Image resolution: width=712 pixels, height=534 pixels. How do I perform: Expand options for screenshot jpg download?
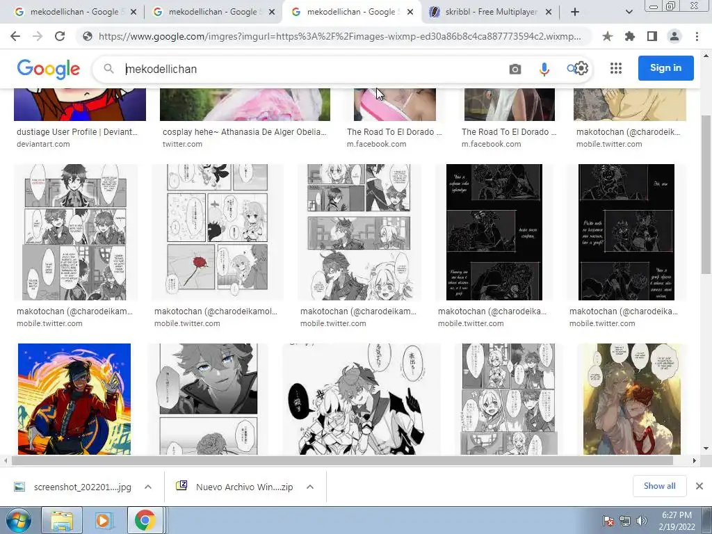(148, 487)
